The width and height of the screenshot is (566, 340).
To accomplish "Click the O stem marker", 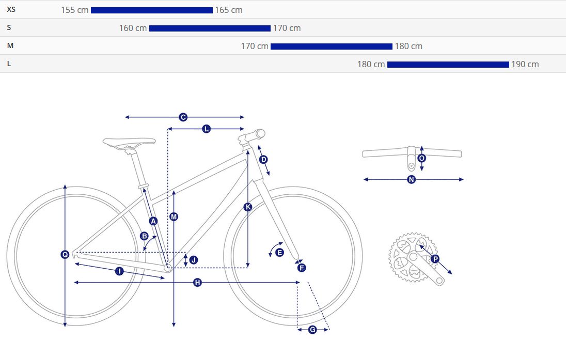I will coord(422,158).
